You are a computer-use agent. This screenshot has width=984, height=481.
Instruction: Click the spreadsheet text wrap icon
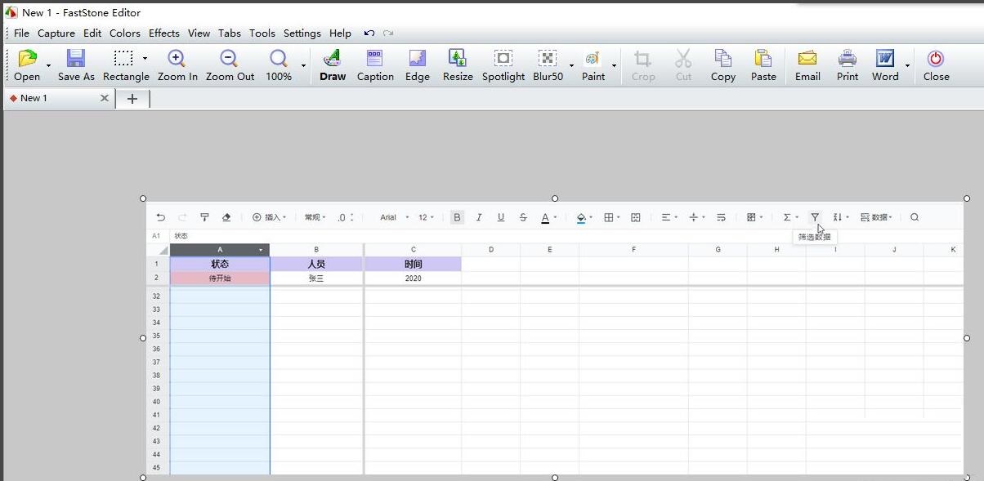coord(721,217)
